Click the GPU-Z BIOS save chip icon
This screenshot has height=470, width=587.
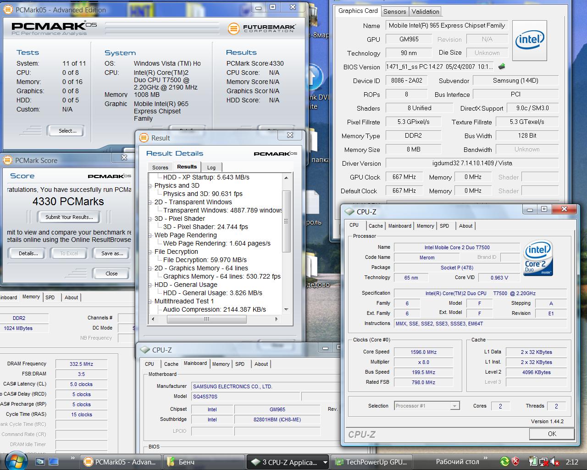point(502,67)
